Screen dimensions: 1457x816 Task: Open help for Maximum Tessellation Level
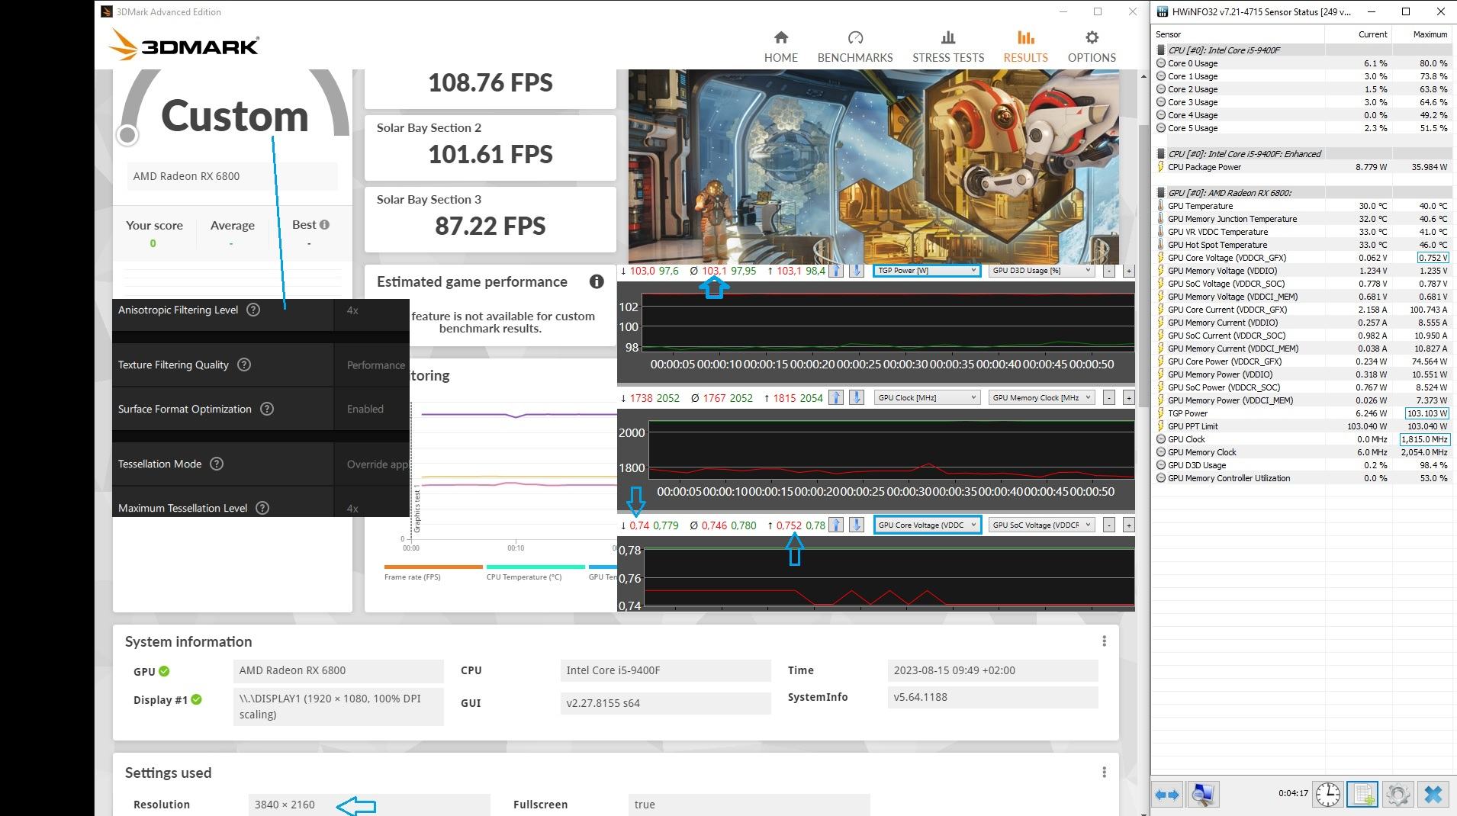coord(262,508)
